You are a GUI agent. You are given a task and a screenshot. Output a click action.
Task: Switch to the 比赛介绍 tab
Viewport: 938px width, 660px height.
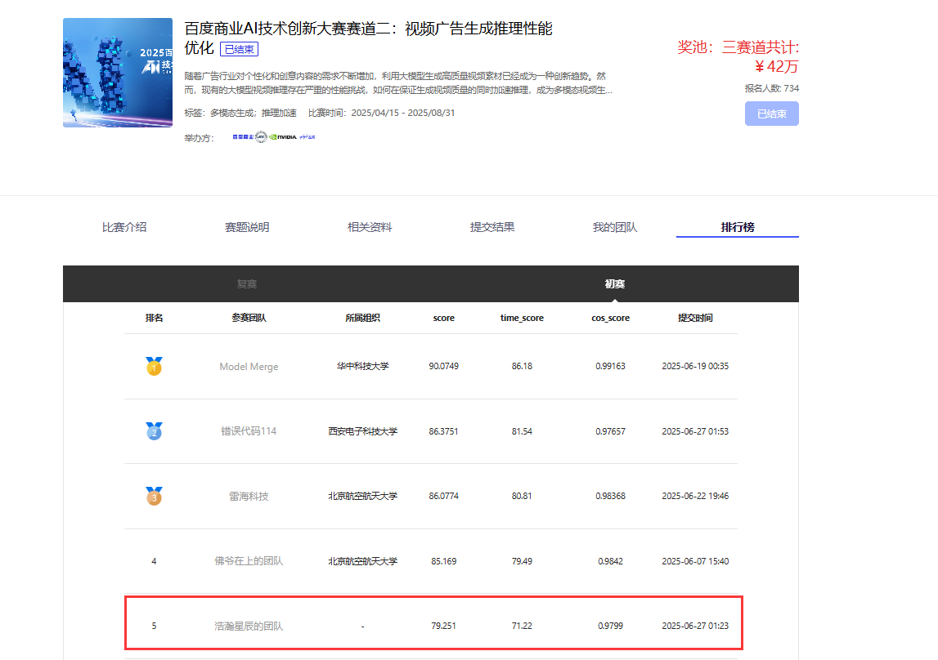124,227
